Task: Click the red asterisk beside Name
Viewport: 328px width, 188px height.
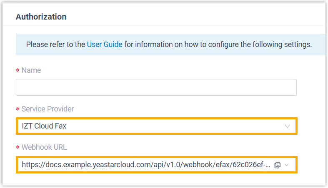Action: coord(18,71)
